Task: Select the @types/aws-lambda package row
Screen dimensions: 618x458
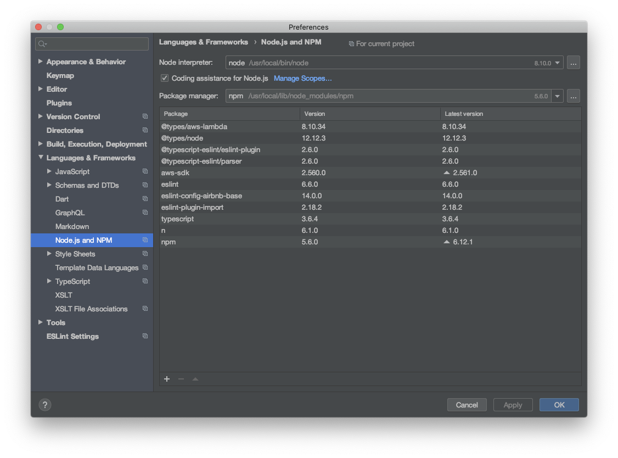Action: [x=370, y=127]
